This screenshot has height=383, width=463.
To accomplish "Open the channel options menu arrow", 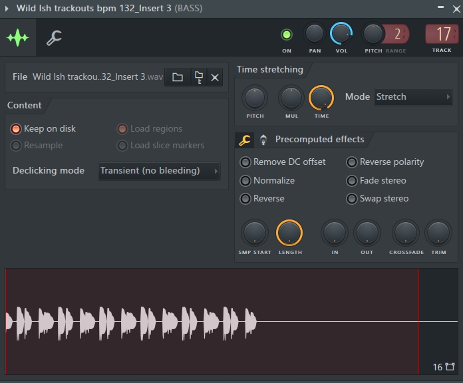I will pos(7,8).
